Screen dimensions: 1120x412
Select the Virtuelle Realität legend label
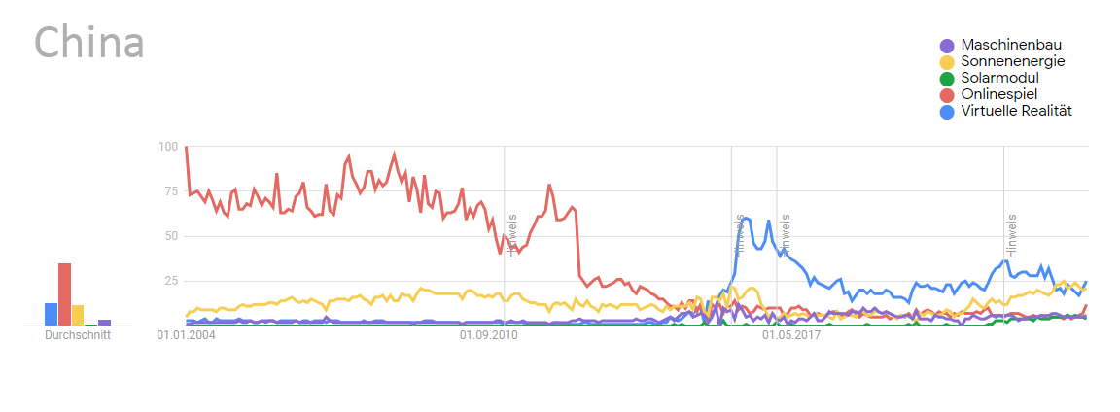point(1016,111)
